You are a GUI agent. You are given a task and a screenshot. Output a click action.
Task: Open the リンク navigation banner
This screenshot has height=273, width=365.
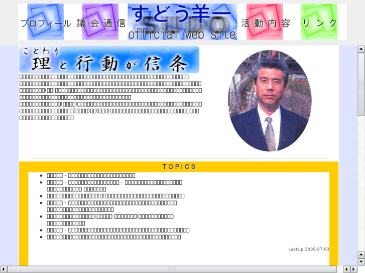coord(319,22)
